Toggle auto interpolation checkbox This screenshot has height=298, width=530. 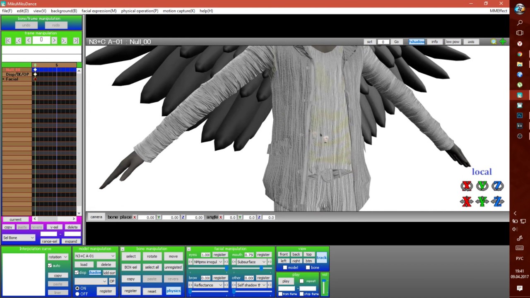(50, 266)
